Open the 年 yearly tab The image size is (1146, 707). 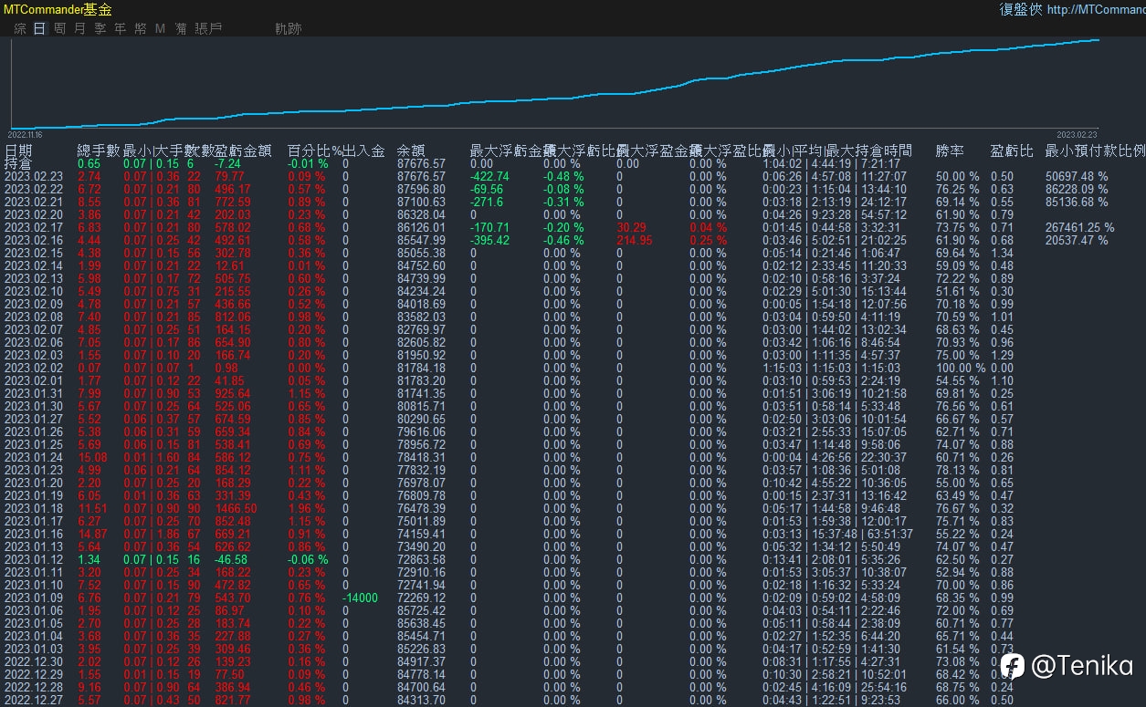pyautogui.click(x=120, y=28)
